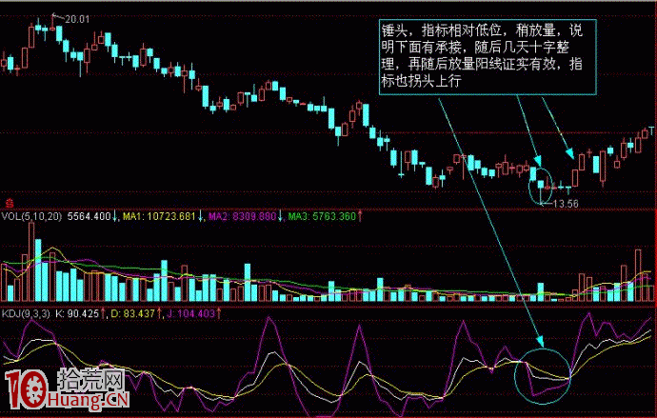Click the down arrow after MA2: 8309.880
The image size is (657, 418).
tap(280, 216)
